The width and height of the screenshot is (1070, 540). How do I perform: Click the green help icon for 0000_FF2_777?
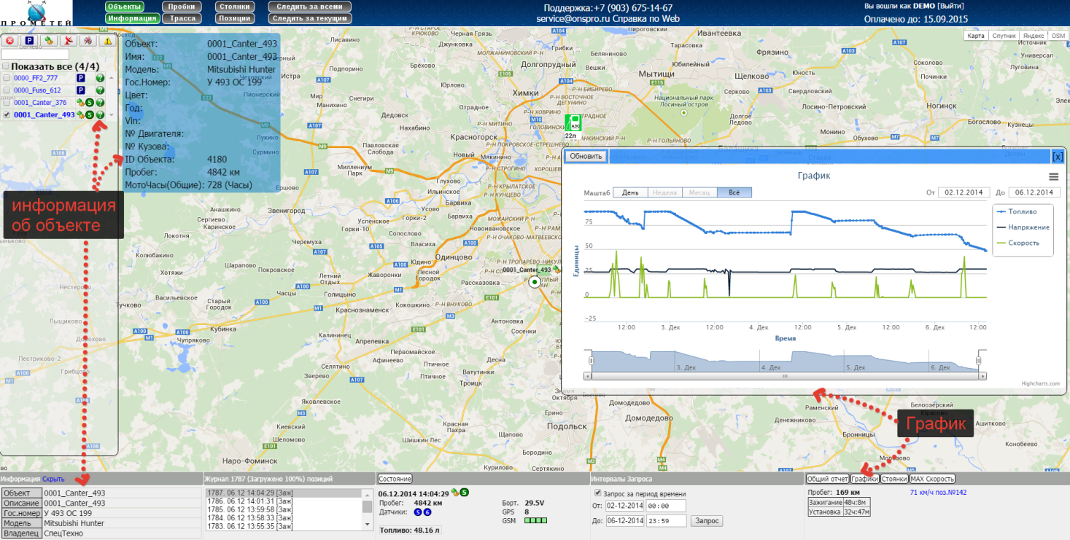pos(100,78)
